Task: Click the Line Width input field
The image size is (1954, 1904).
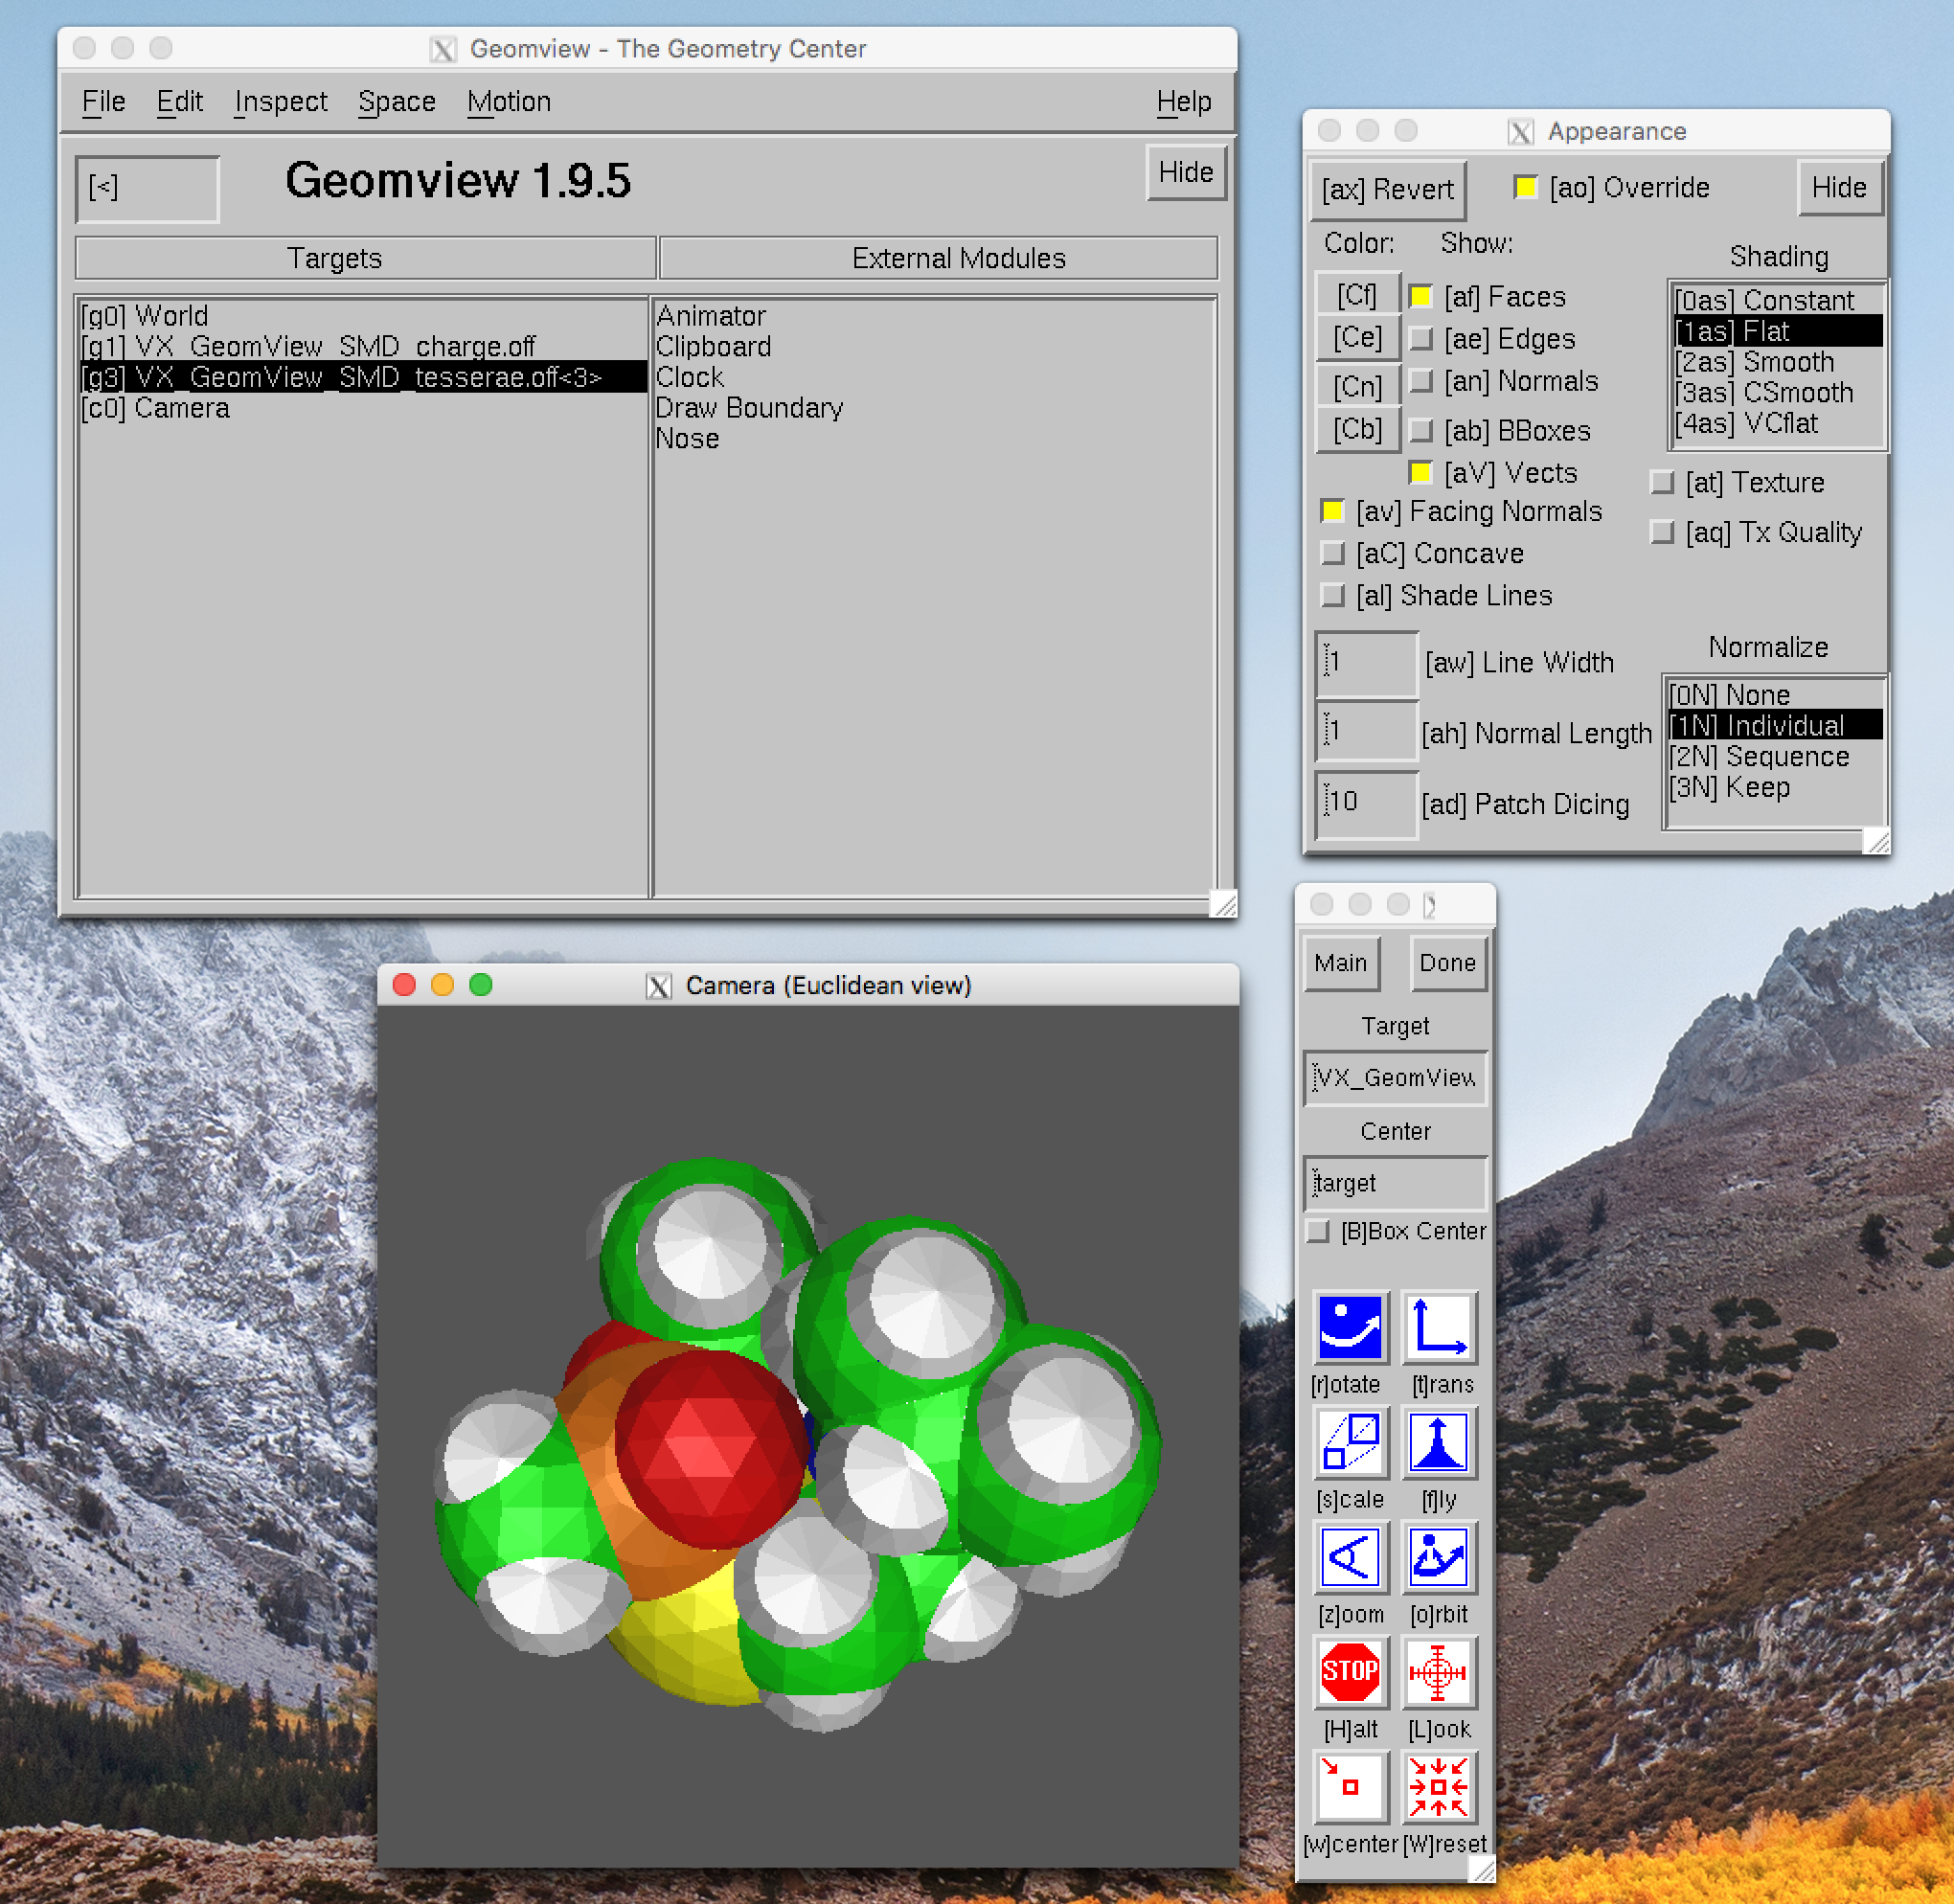Action: pyautogui.click(x=1365, y=662)
